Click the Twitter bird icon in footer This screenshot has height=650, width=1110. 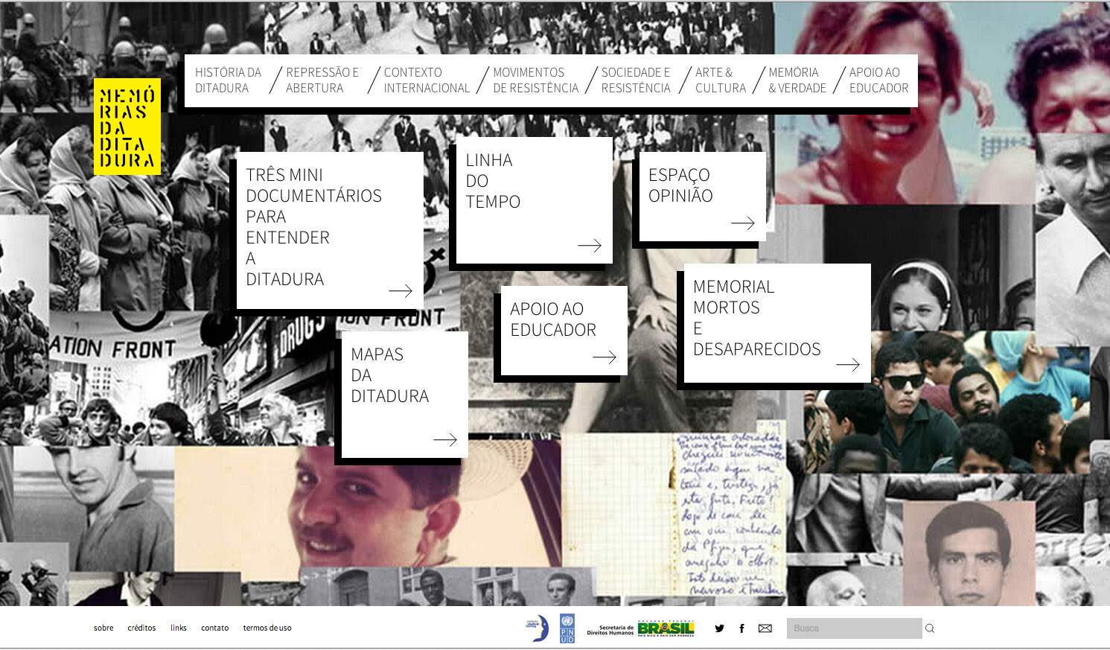click(x=719, y=628)
